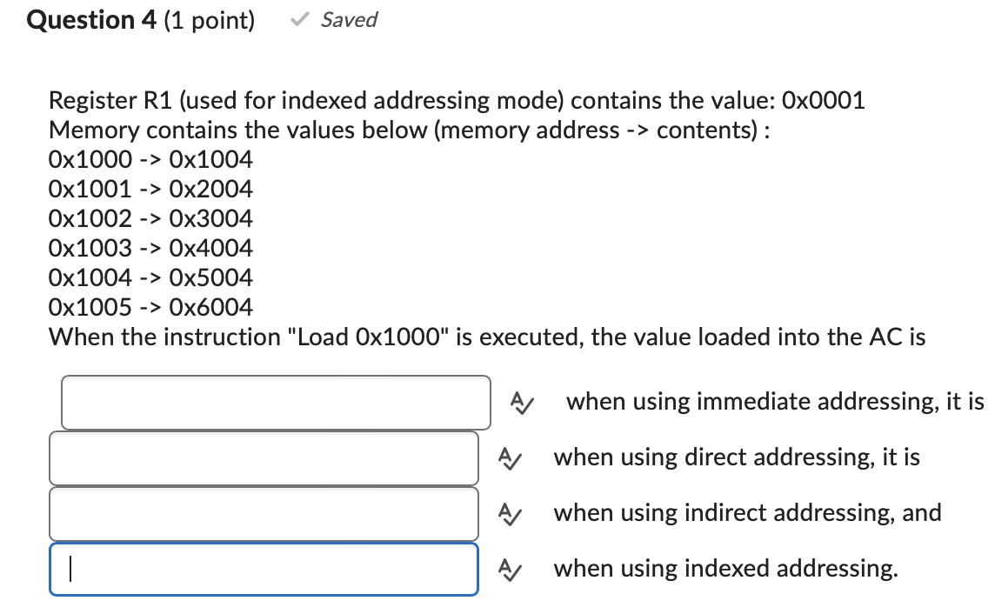Click the answer blank for indirect addressing
The width and height of the screenshot is (995, 614).
(x=264, y=514)
